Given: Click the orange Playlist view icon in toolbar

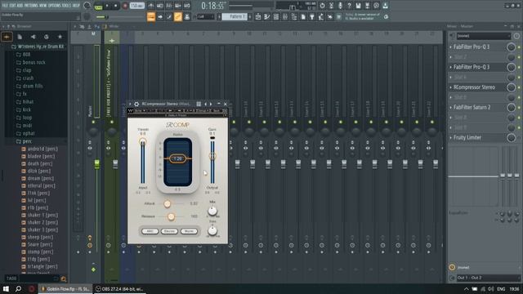Looking at the screenshot, I should pos(151,16).
